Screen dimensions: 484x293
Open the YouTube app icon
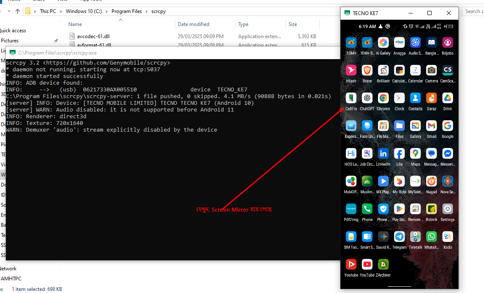click(367, 264)
